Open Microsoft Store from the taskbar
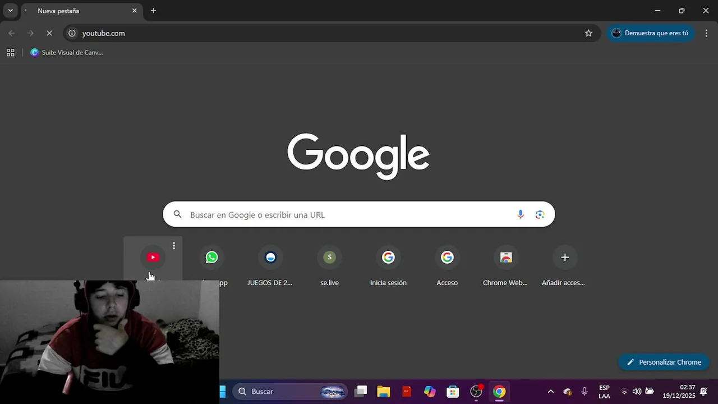 453,391
